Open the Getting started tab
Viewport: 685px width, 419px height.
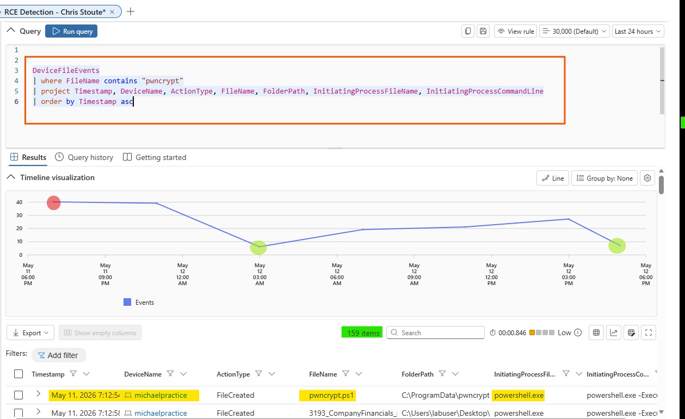click(x=155, y=157)
